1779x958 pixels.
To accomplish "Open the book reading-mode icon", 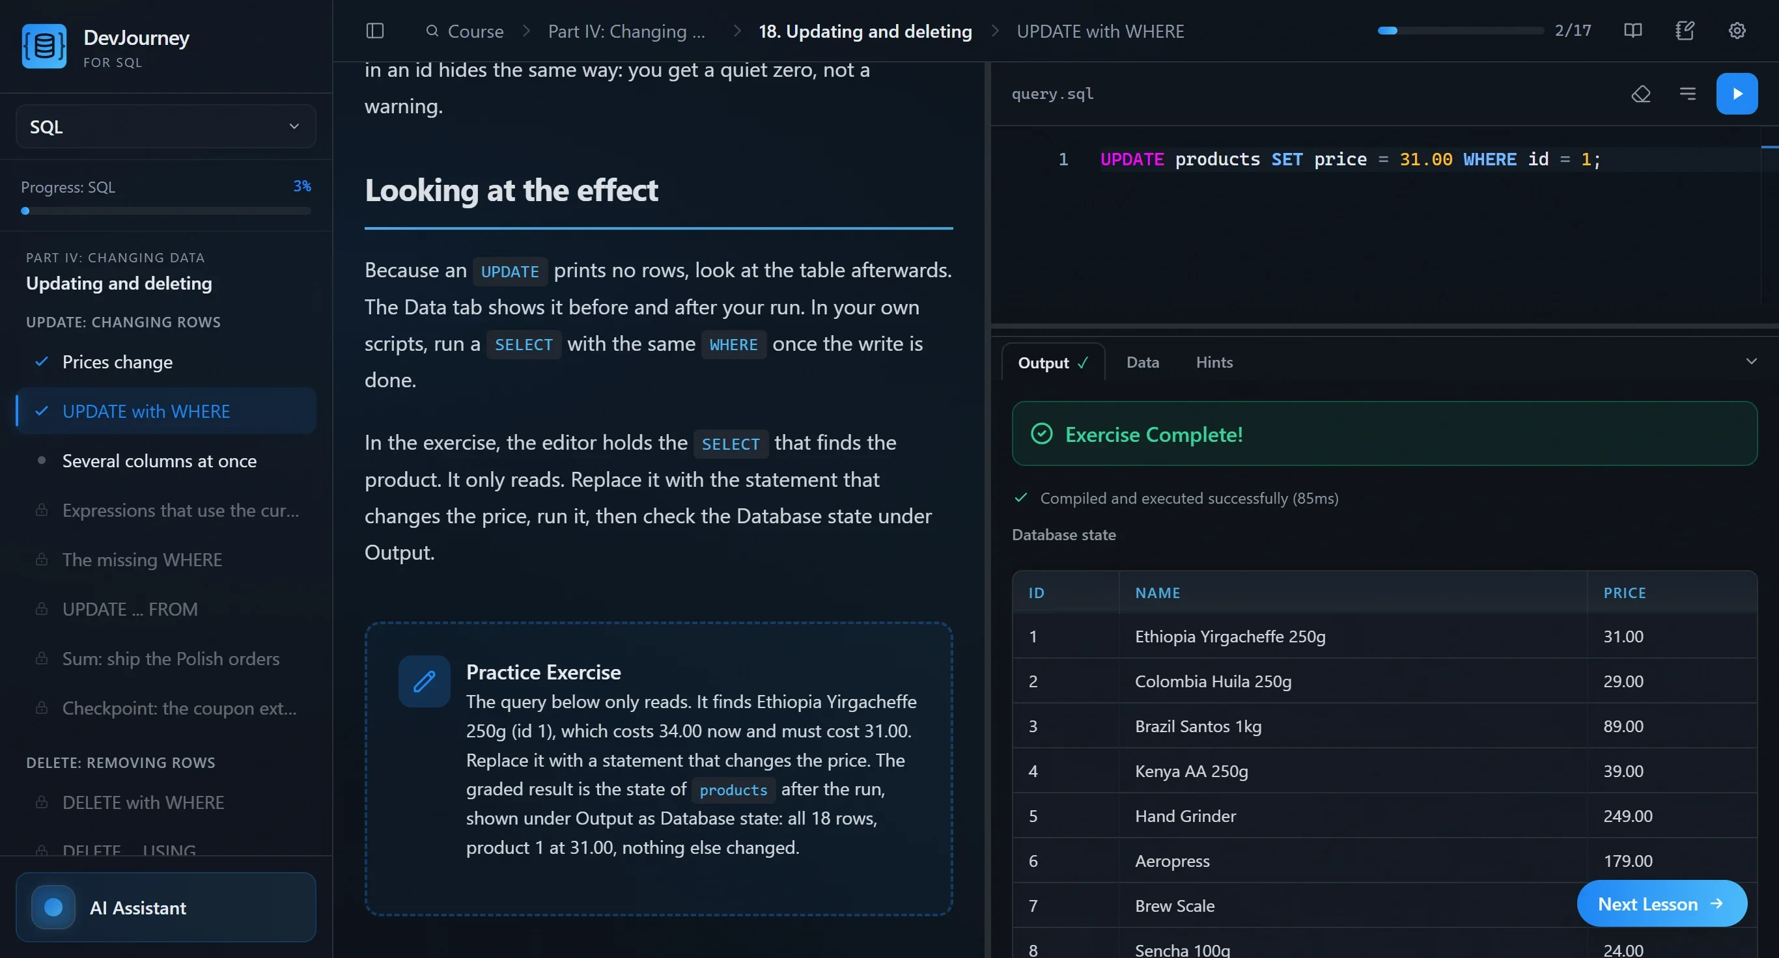I will click(1632, 31).
